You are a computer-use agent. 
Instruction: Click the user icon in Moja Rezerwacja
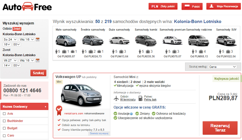pyautogui.click(x=211, y=6)
